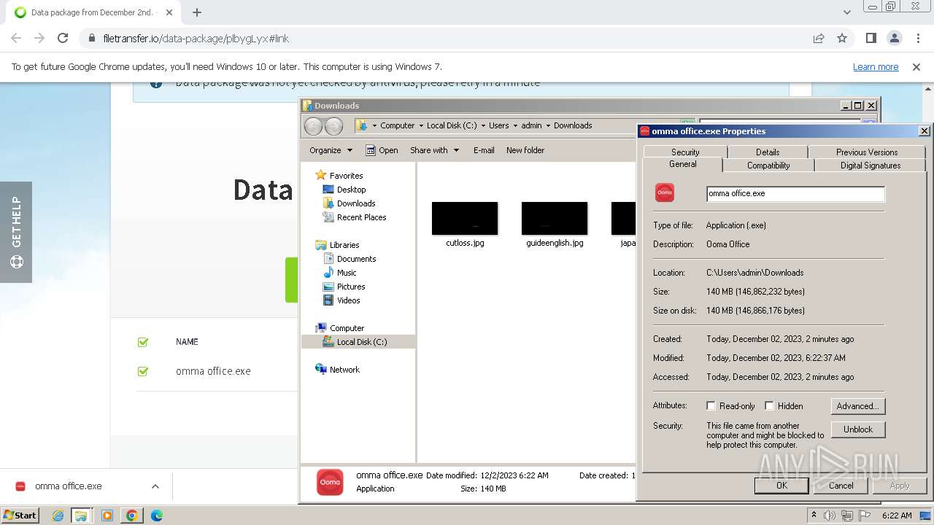Open Windows Media Player taskbar icon
The width and height of the screenshot is (934, 525).
[x=107, y=516]
